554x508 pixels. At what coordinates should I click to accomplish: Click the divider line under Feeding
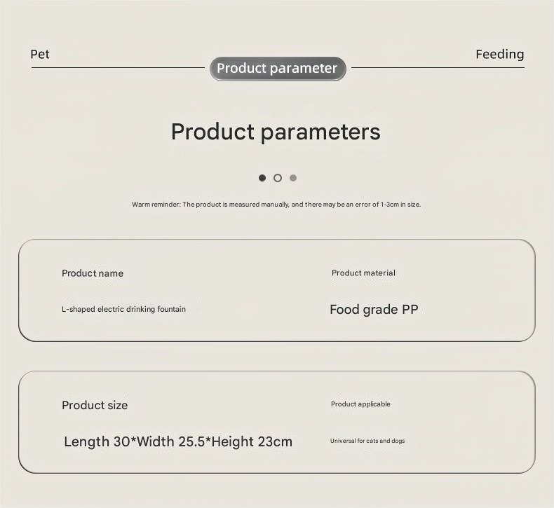click(438, 68)
